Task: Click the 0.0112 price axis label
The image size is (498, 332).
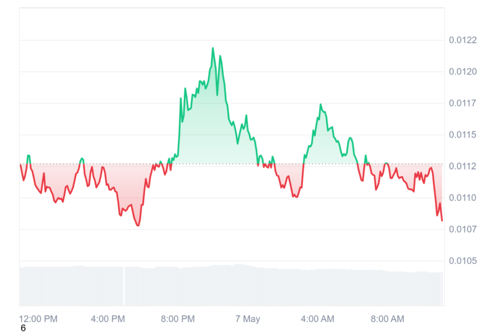Action: 462,166
